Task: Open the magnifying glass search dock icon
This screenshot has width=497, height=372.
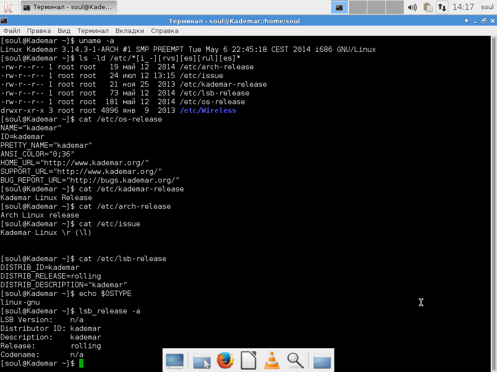Action: [295, 360]
